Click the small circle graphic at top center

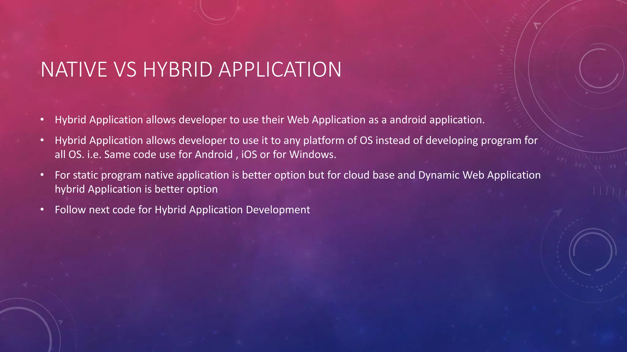[217, 9]
